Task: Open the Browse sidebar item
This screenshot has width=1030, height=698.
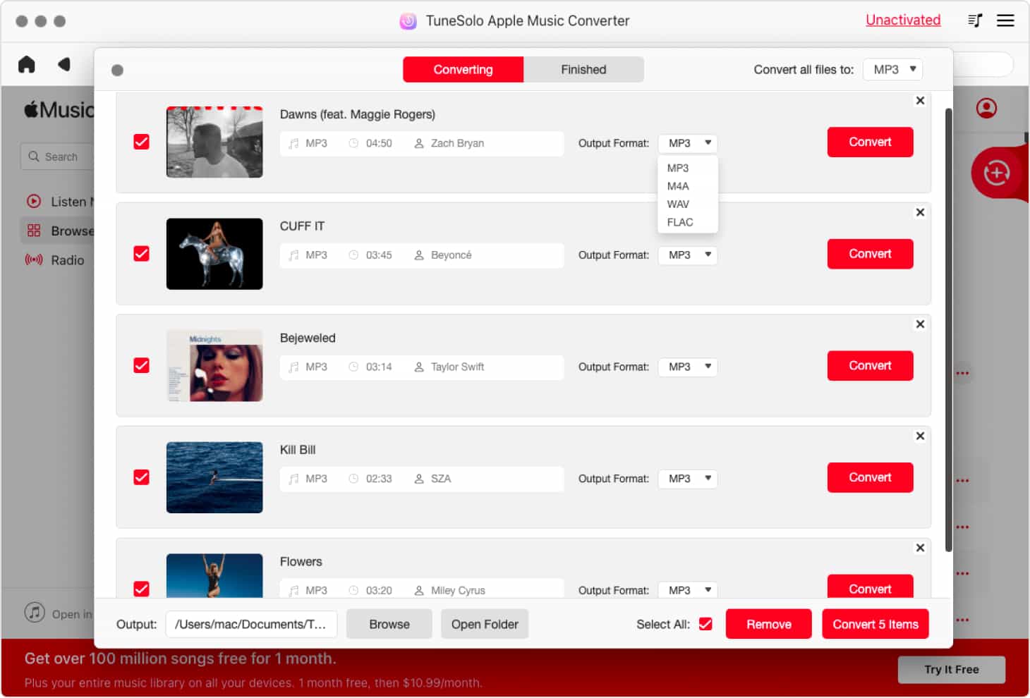Action: [x=59, y=231]
